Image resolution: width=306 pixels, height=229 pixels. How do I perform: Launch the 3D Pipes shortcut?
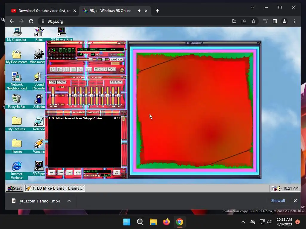click(39, 168)
